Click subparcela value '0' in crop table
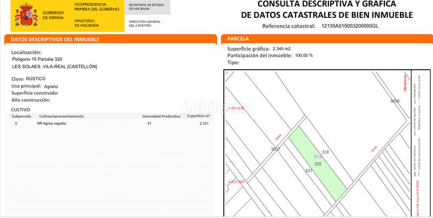The width and height of the screenshot is (433, 218). click(x=16, y=123)
